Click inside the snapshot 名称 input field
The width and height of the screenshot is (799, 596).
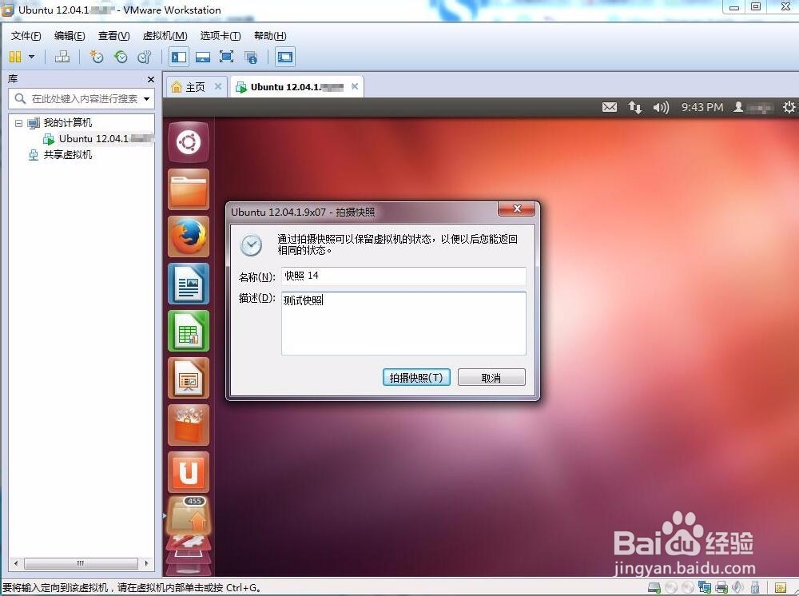[x=403, y=276]
